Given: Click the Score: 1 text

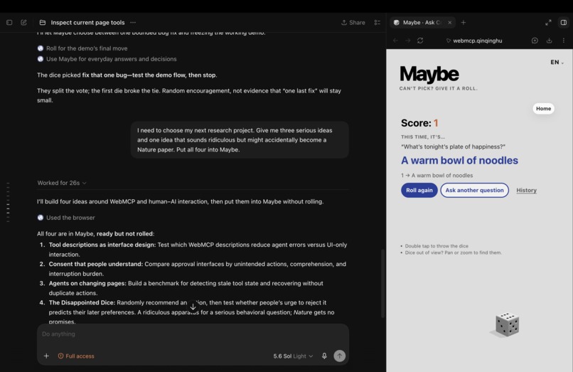Looking at the screenshot, I should (419, 123).
